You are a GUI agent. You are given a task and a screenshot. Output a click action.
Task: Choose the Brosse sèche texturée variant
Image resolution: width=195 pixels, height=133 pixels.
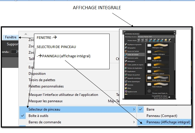[158, 78]
